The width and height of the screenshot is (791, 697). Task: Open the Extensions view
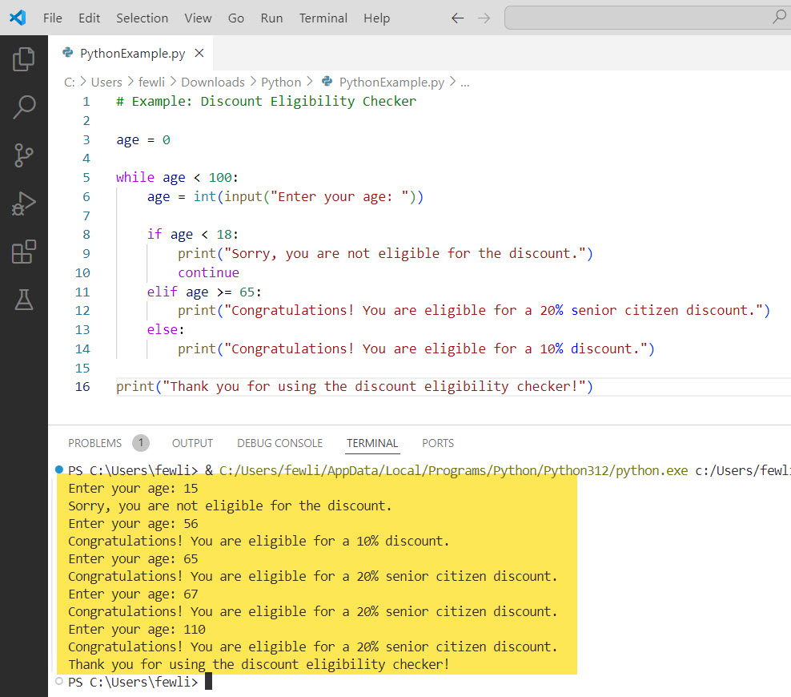[24, 252]
